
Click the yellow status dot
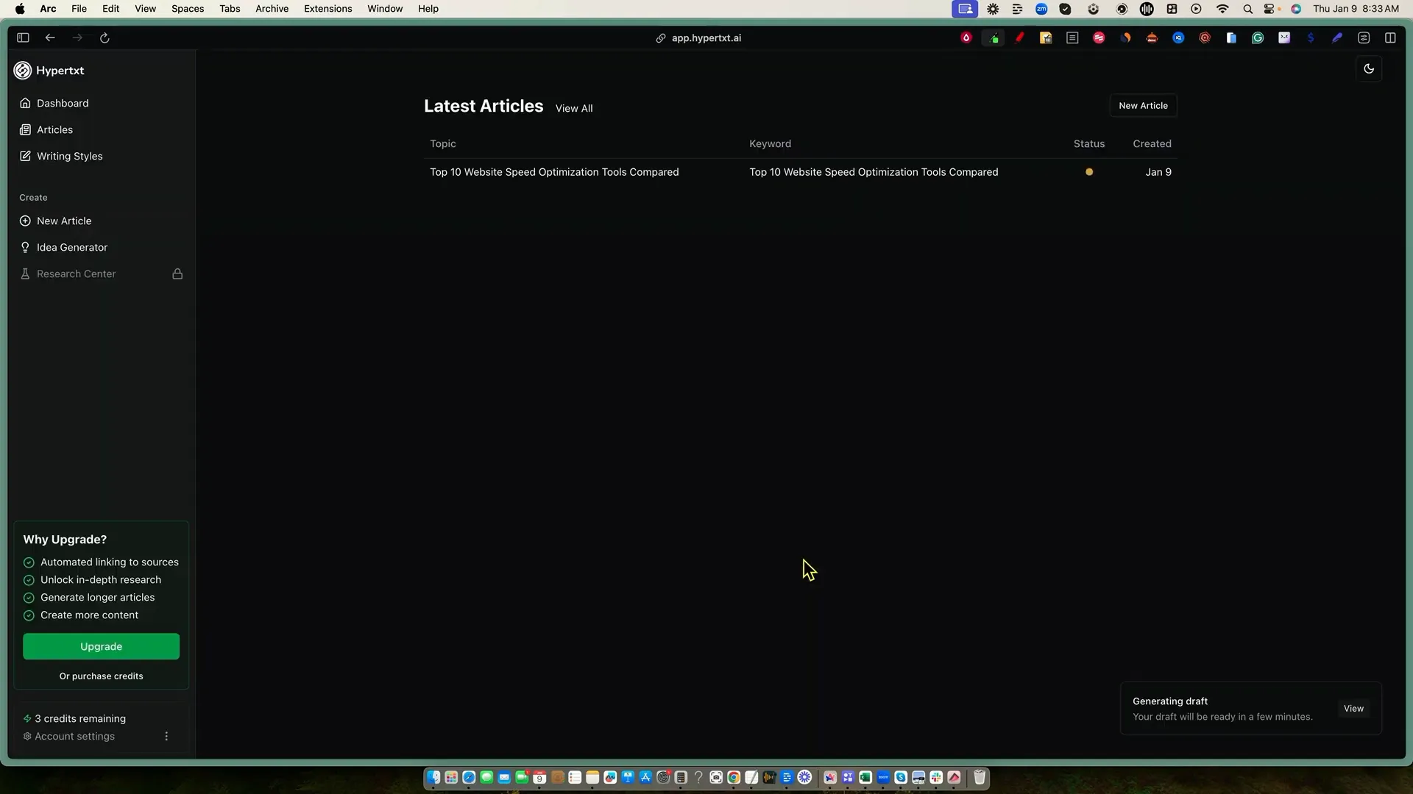pyautogui.click(x=1088, y=172)
